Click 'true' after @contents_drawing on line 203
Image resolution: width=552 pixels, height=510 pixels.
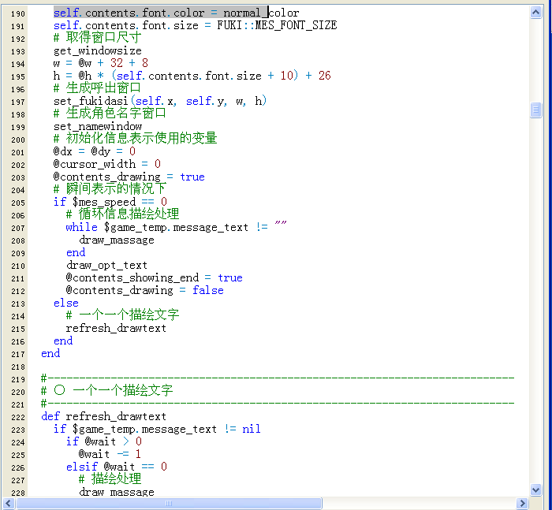point(192,177)
